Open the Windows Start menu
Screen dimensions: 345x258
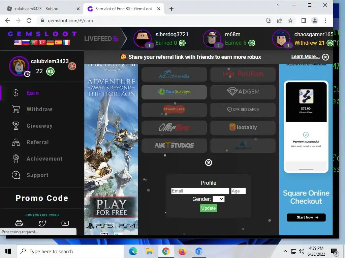click(x=8, y=251)
